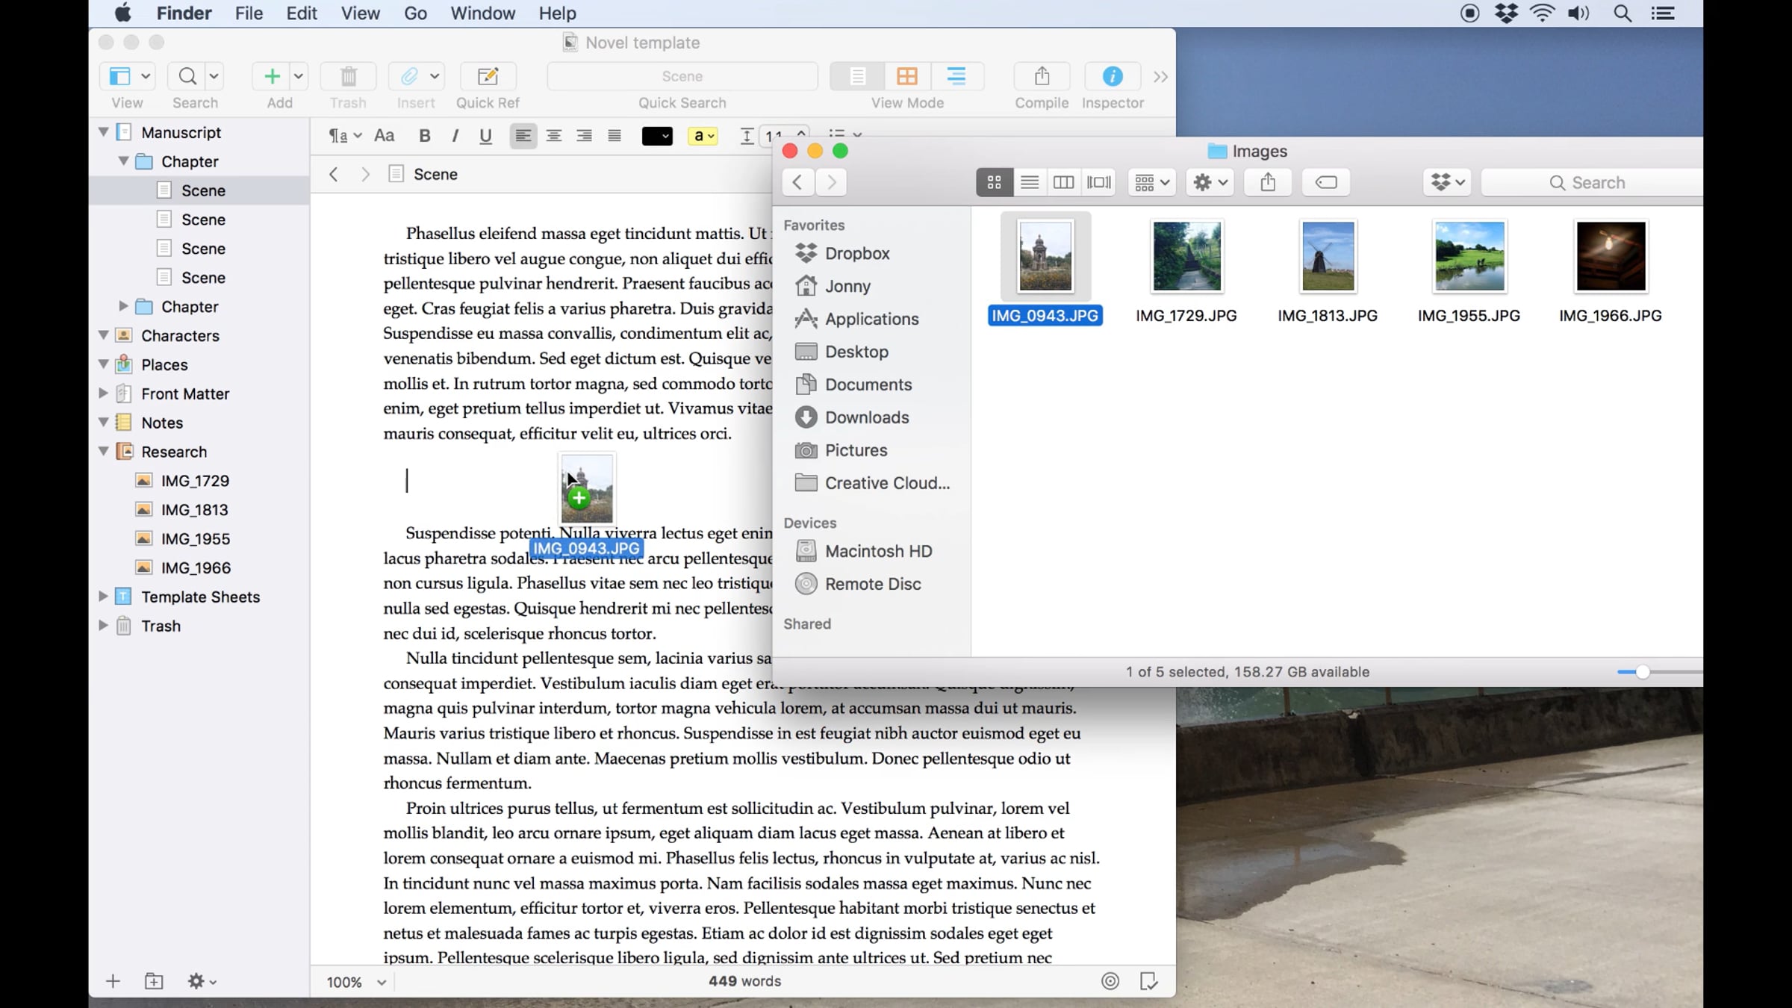Select IMG_1955 in the binder
The height and width of the screenshot is (1008, 1792).
pyautogui.click(x=195, y=539)
